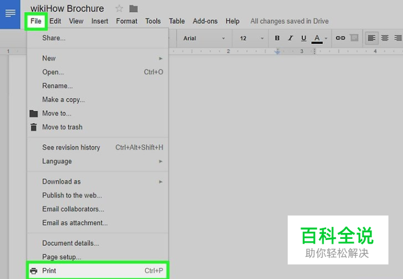Open Document details...
Screen dimensions: 403x279
[x=98, y=243]
